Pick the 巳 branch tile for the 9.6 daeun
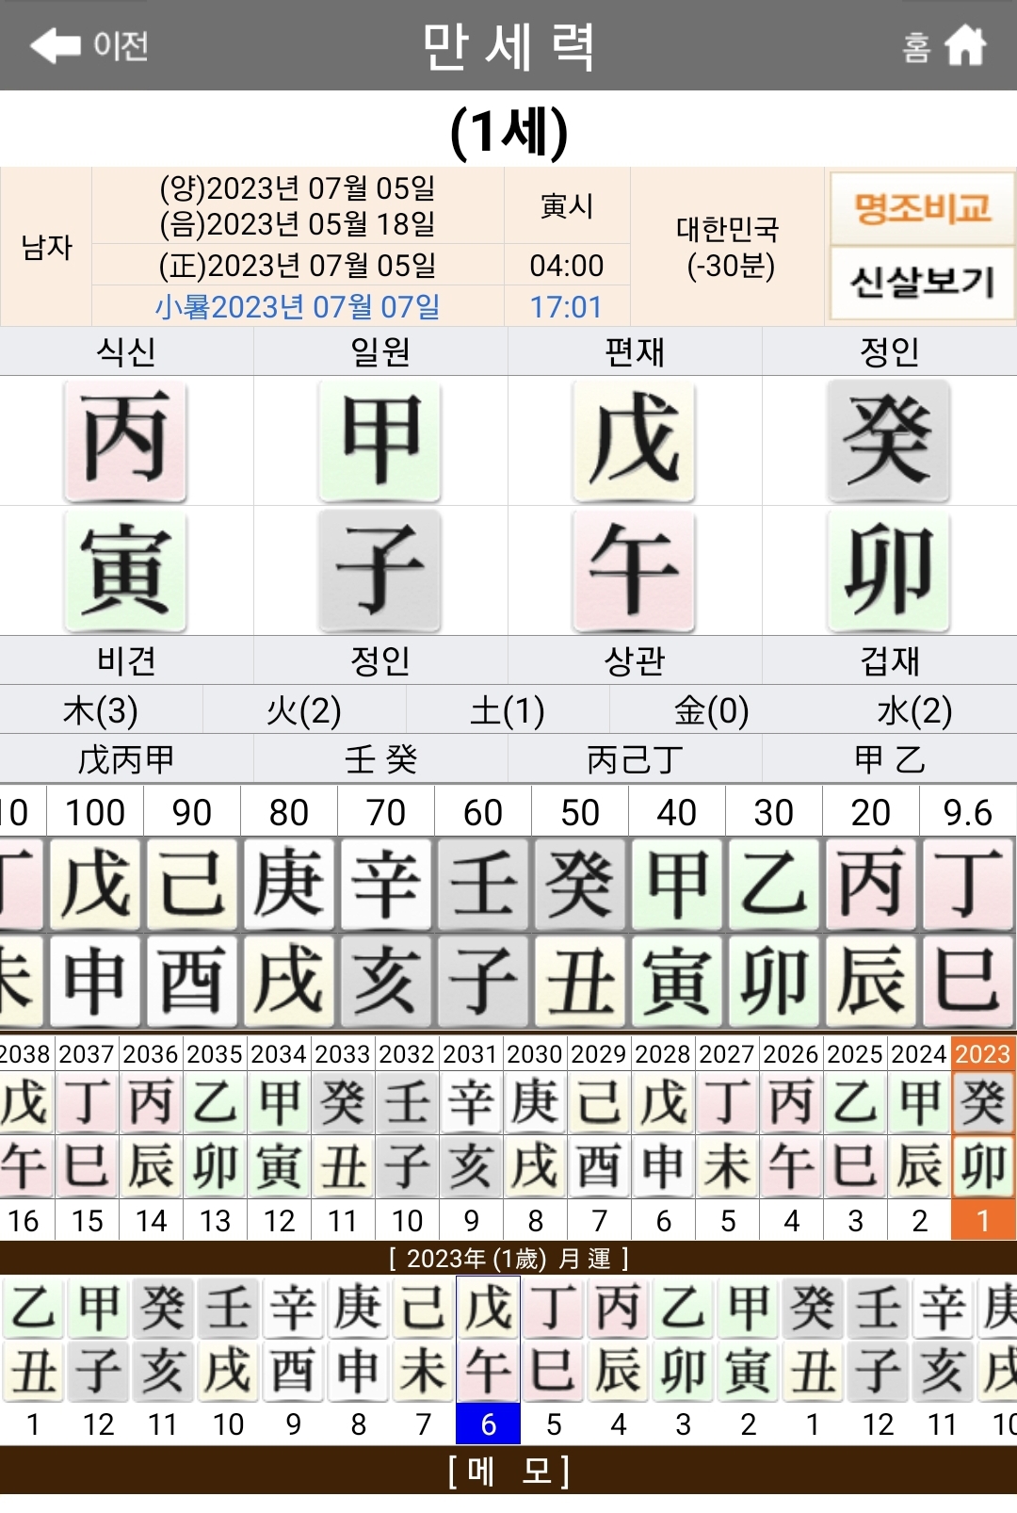This screenshot has height=1513, width=1017. tap(968, 981)
